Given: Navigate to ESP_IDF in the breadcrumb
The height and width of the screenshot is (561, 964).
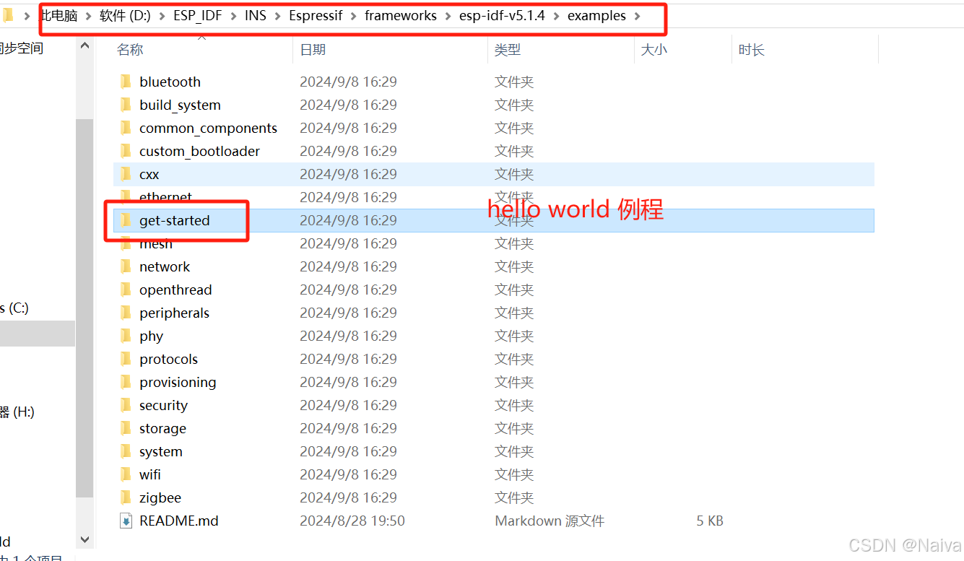Looking at the screenshot, I should tap(198, 15).
